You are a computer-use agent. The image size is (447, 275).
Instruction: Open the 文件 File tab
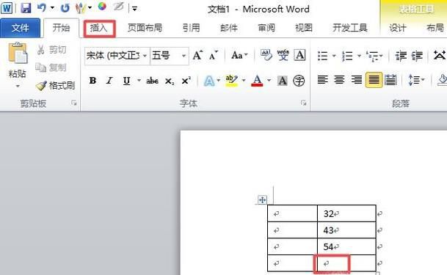click(20, 28)
